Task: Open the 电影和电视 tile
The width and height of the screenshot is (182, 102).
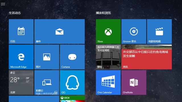Action: pyautogui.click(x=159, y=31)
